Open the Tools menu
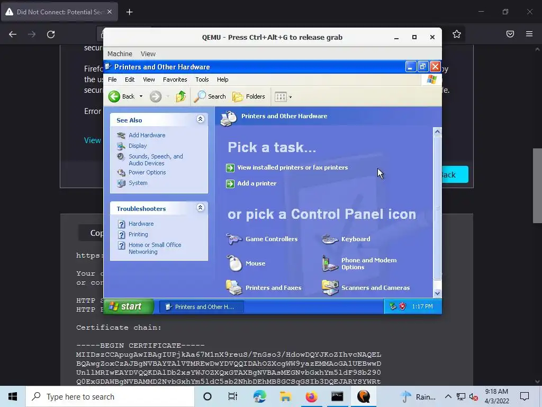Image resolution: width=542 pixels, height=407 pixels. pos(202,79)
